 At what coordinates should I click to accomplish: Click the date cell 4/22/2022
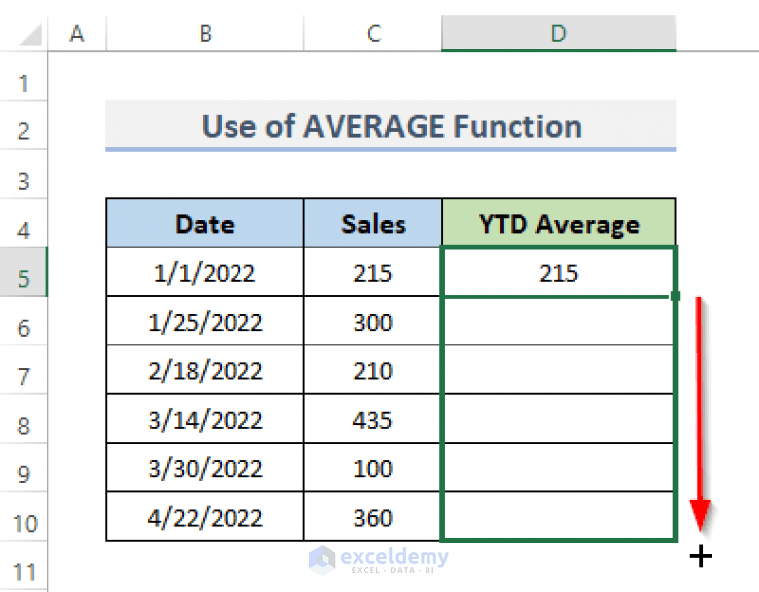(x=205, y=518)
